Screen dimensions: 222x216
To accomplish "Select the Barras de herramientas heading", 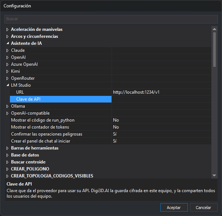I will (x=35, y=148).
